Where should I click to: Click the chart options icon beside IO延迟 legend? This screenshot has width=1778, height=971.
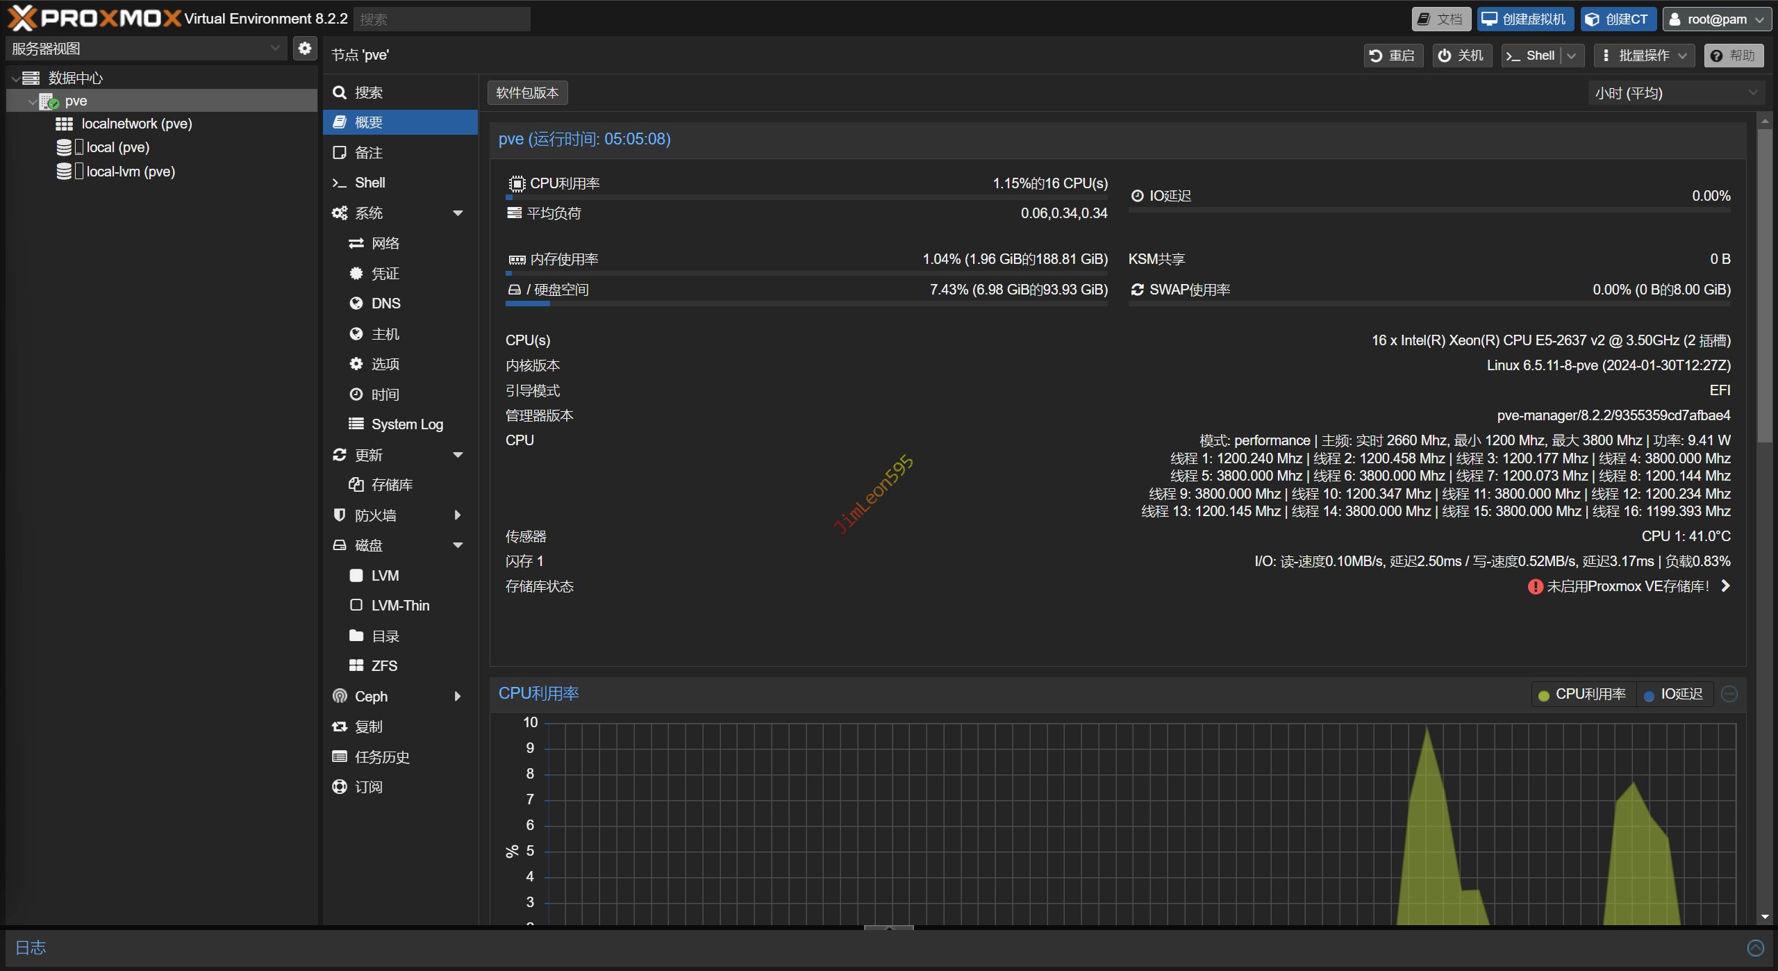pyautogui.click(x=1729, y=694)
